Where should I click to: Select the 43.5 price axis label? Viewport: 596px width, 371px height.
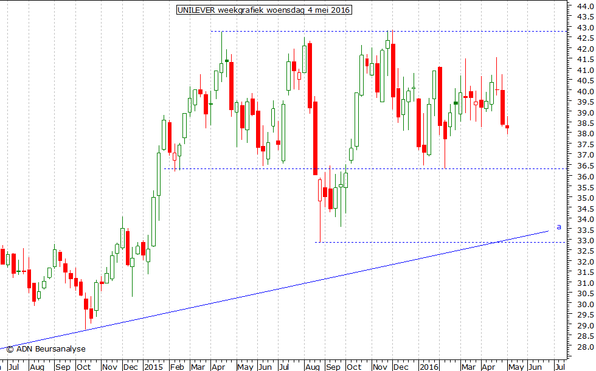pyautogui.click(x=585, y=17)
